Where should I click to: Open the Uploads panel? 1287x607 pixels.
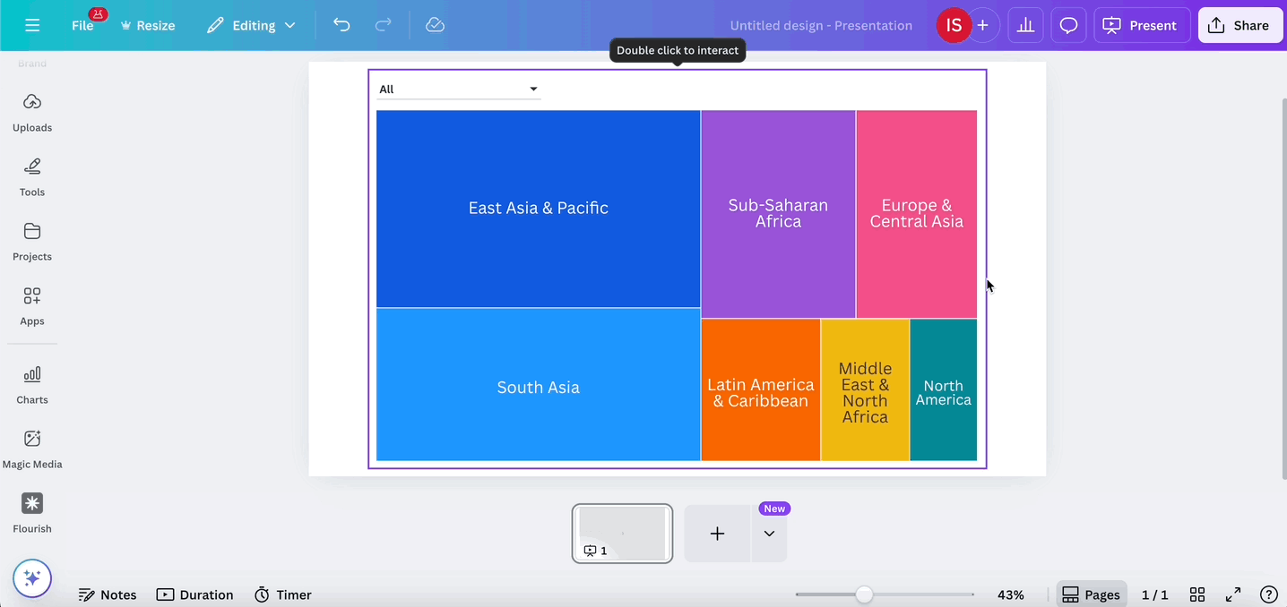click(x=32, y=112)
